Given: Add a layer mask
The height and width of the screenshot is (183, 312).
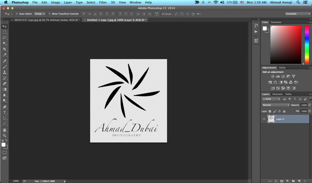Looking at the screenshot, I should click(282, 181).
